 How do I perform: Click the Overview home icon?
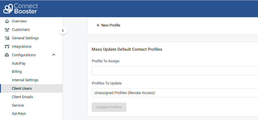tap(7, 21)
